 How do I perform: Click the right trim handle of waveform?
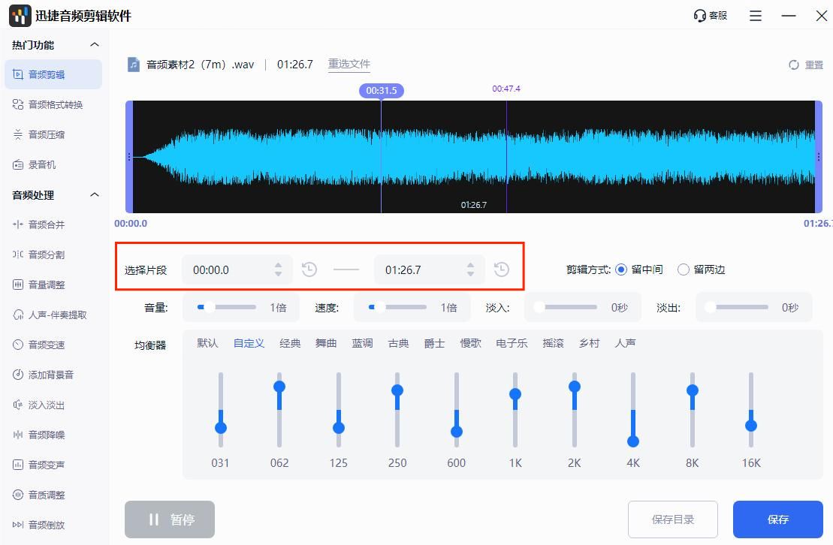tap(819, 157)
